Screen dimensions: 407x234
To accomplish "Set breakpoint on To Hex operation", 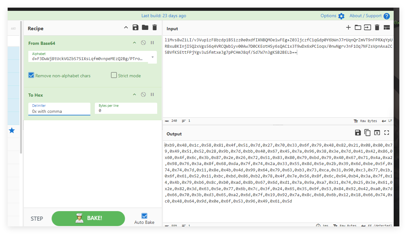I will (x=152, y=94).
